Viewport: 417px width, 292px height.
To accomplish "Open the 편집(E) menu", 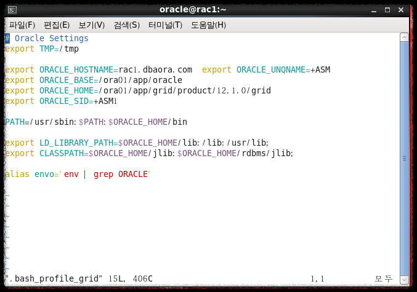I will pos(57,25).
